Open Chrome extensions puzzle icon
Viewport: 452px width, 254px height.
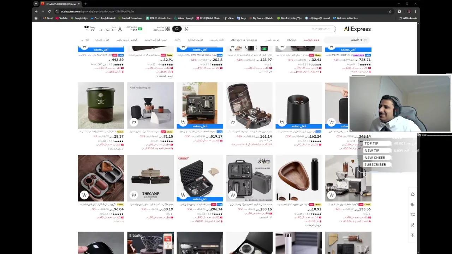pyautogui.click(x=399, y=11)
